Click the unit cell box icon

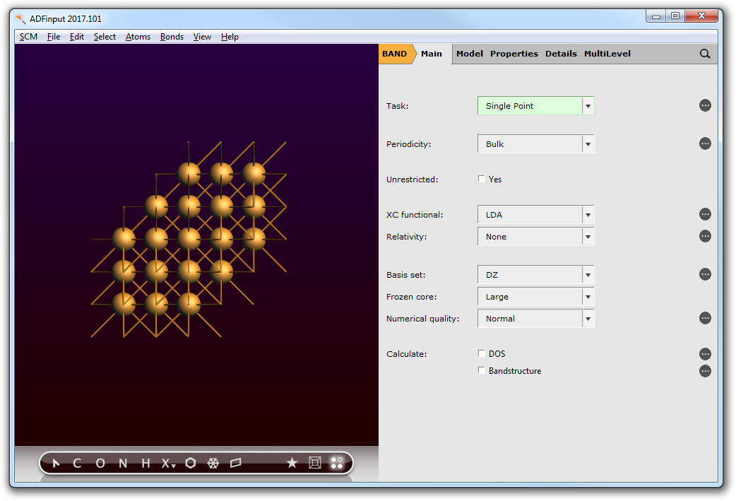(315, 463)
